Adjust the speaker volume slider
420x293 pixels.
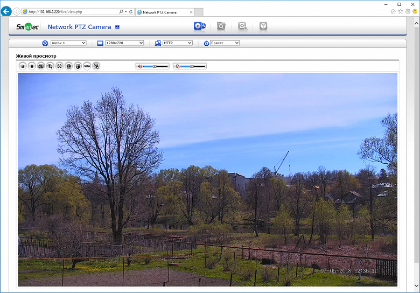tap(156, 66)
